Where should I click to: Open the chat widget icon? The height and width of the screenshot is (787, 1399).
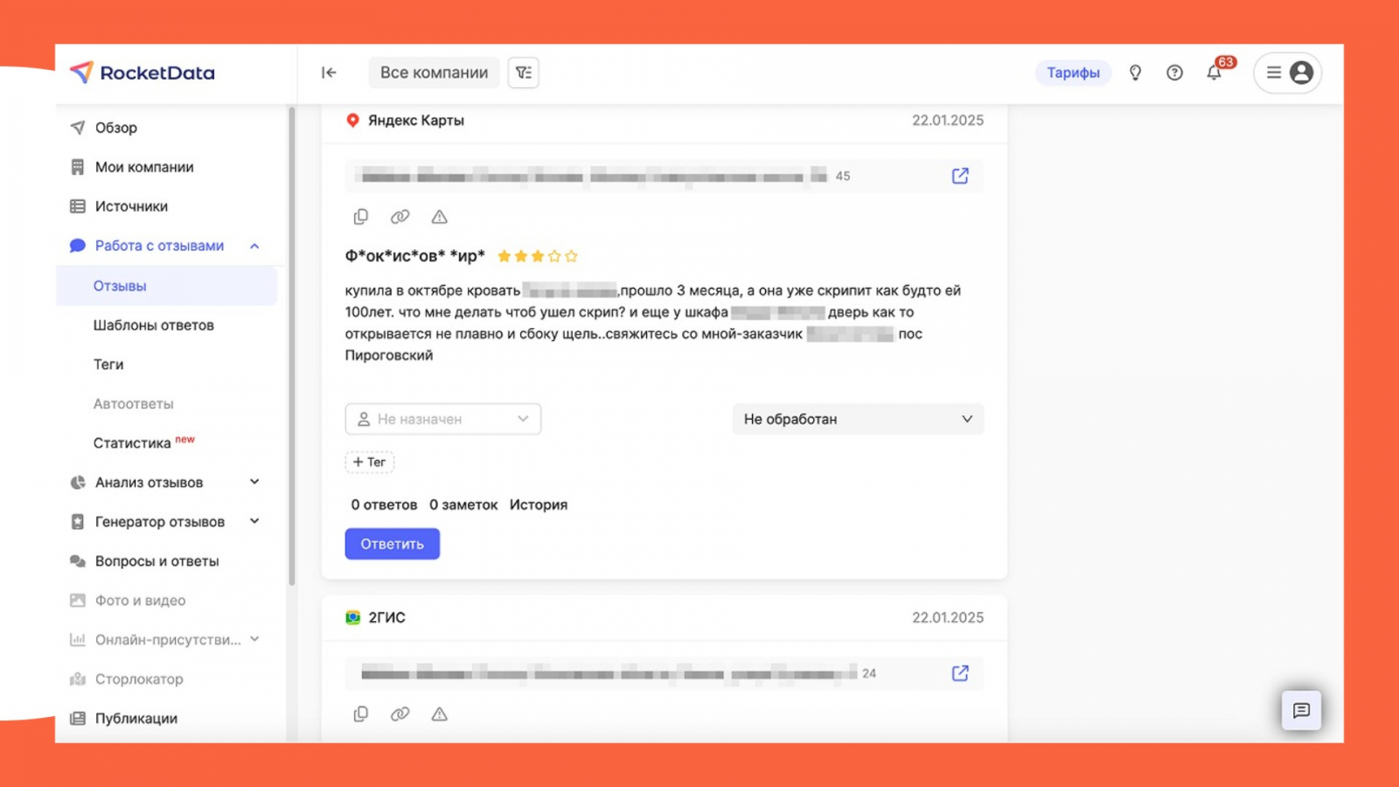pos(1301,710)
